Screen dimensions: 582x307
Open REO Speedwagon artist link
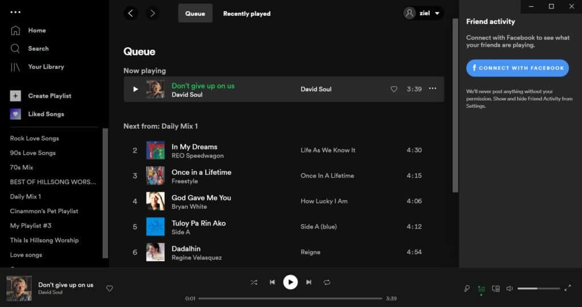[x=197, y=155]
